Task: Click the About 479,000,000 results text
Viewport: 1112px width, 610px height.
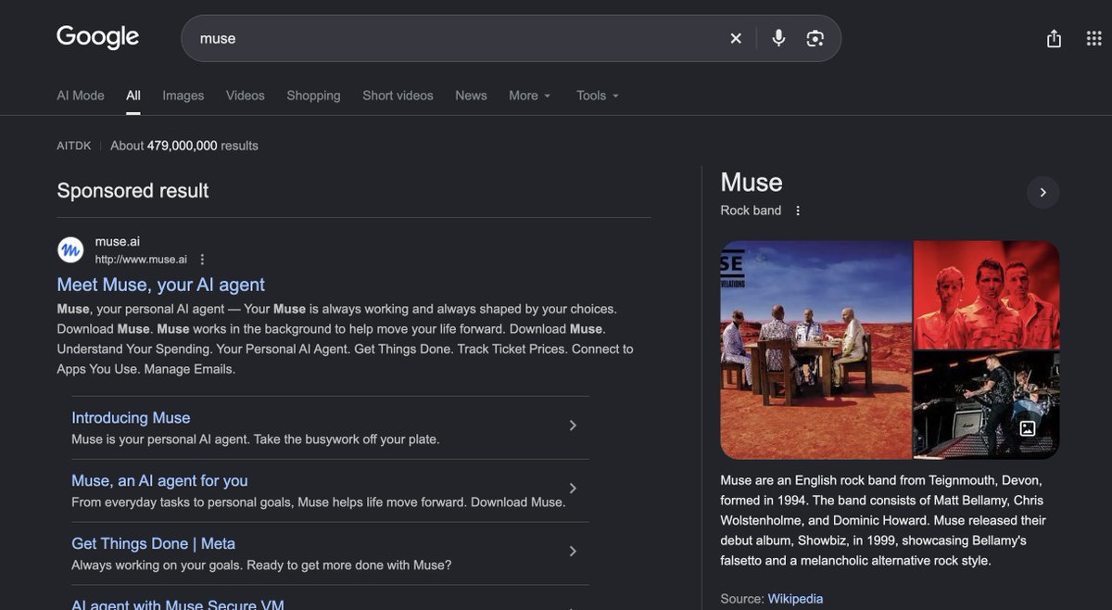Action: pyautogui.click(x=184, y=146)
